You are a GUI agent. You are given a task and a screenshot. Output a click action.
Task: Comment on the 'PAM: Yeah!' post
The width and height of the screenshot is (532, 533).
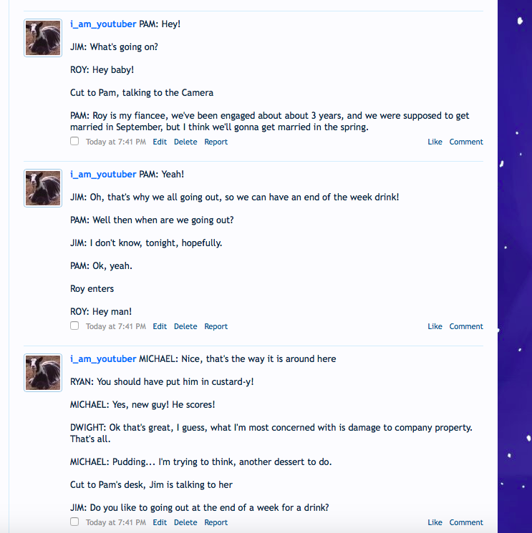point(466,326)
